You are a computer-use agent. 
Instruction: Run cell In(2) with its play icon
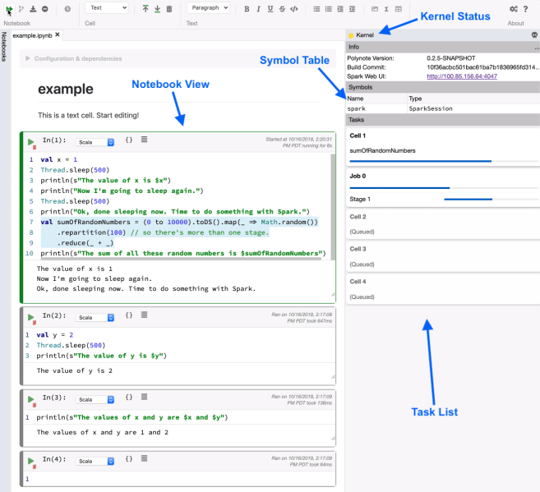[31, 317]
